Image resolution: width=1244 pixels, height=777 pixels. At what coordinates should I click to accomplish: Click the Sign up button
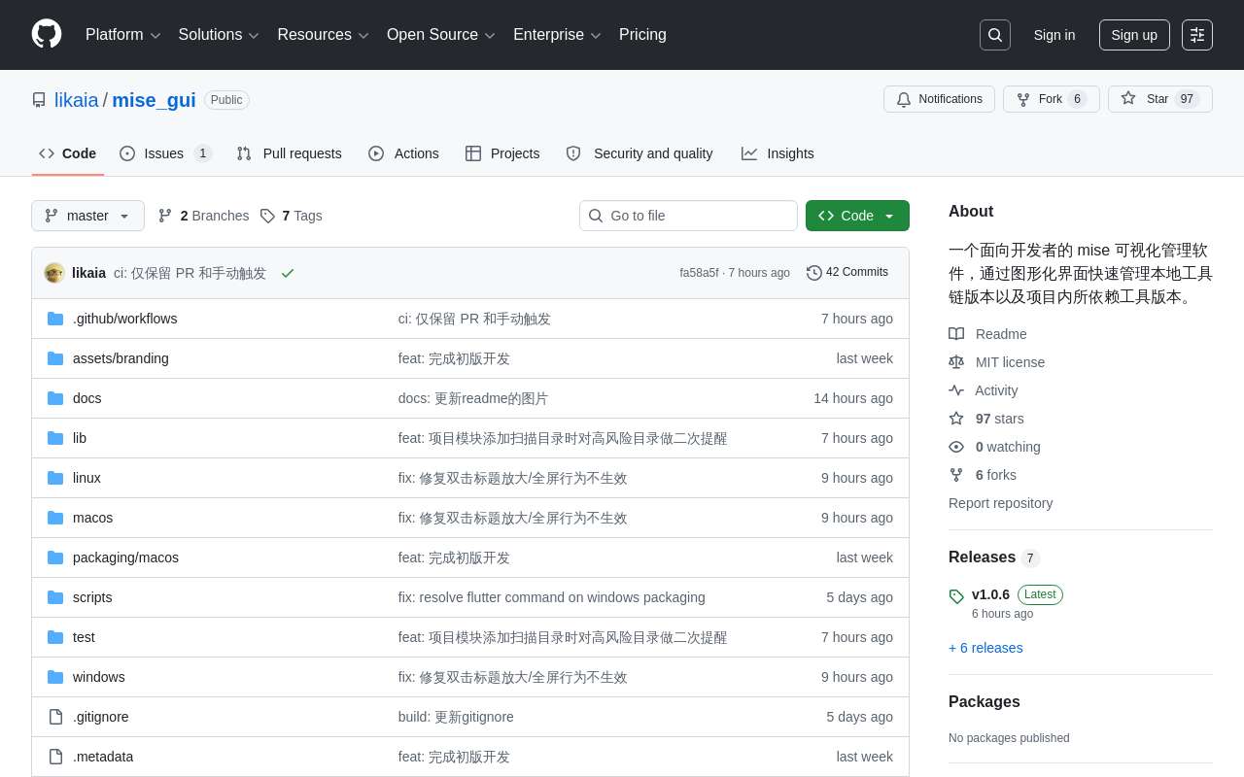[1134, 35]
